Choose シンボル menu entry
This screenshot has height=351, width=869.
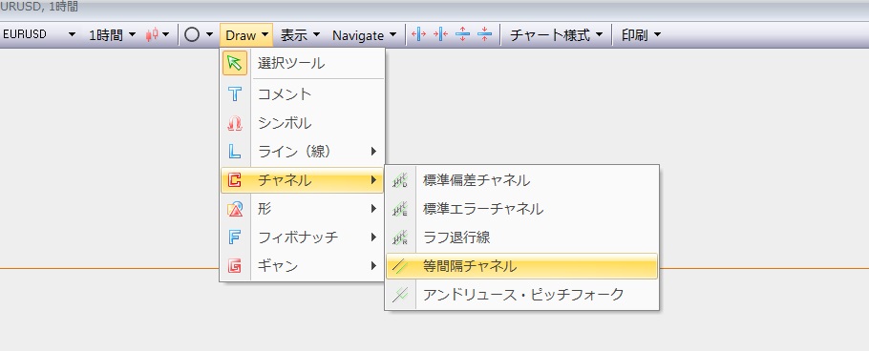tap(303, 123)
